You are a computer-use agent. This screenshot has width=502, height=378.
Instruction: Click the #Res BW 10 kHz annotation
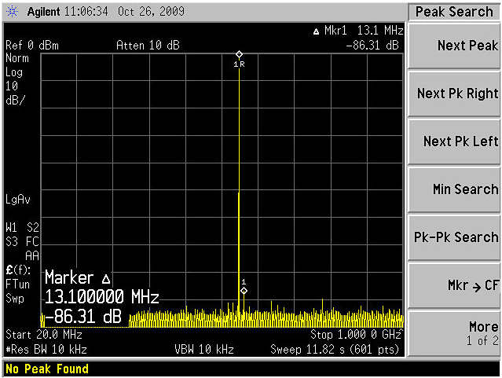(46, 349)
